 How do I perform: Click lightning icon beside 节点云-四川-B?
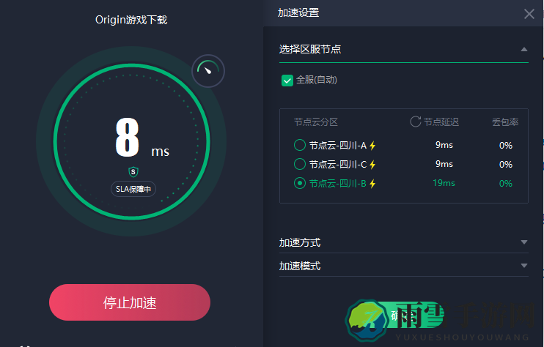(x=372, y=184)
